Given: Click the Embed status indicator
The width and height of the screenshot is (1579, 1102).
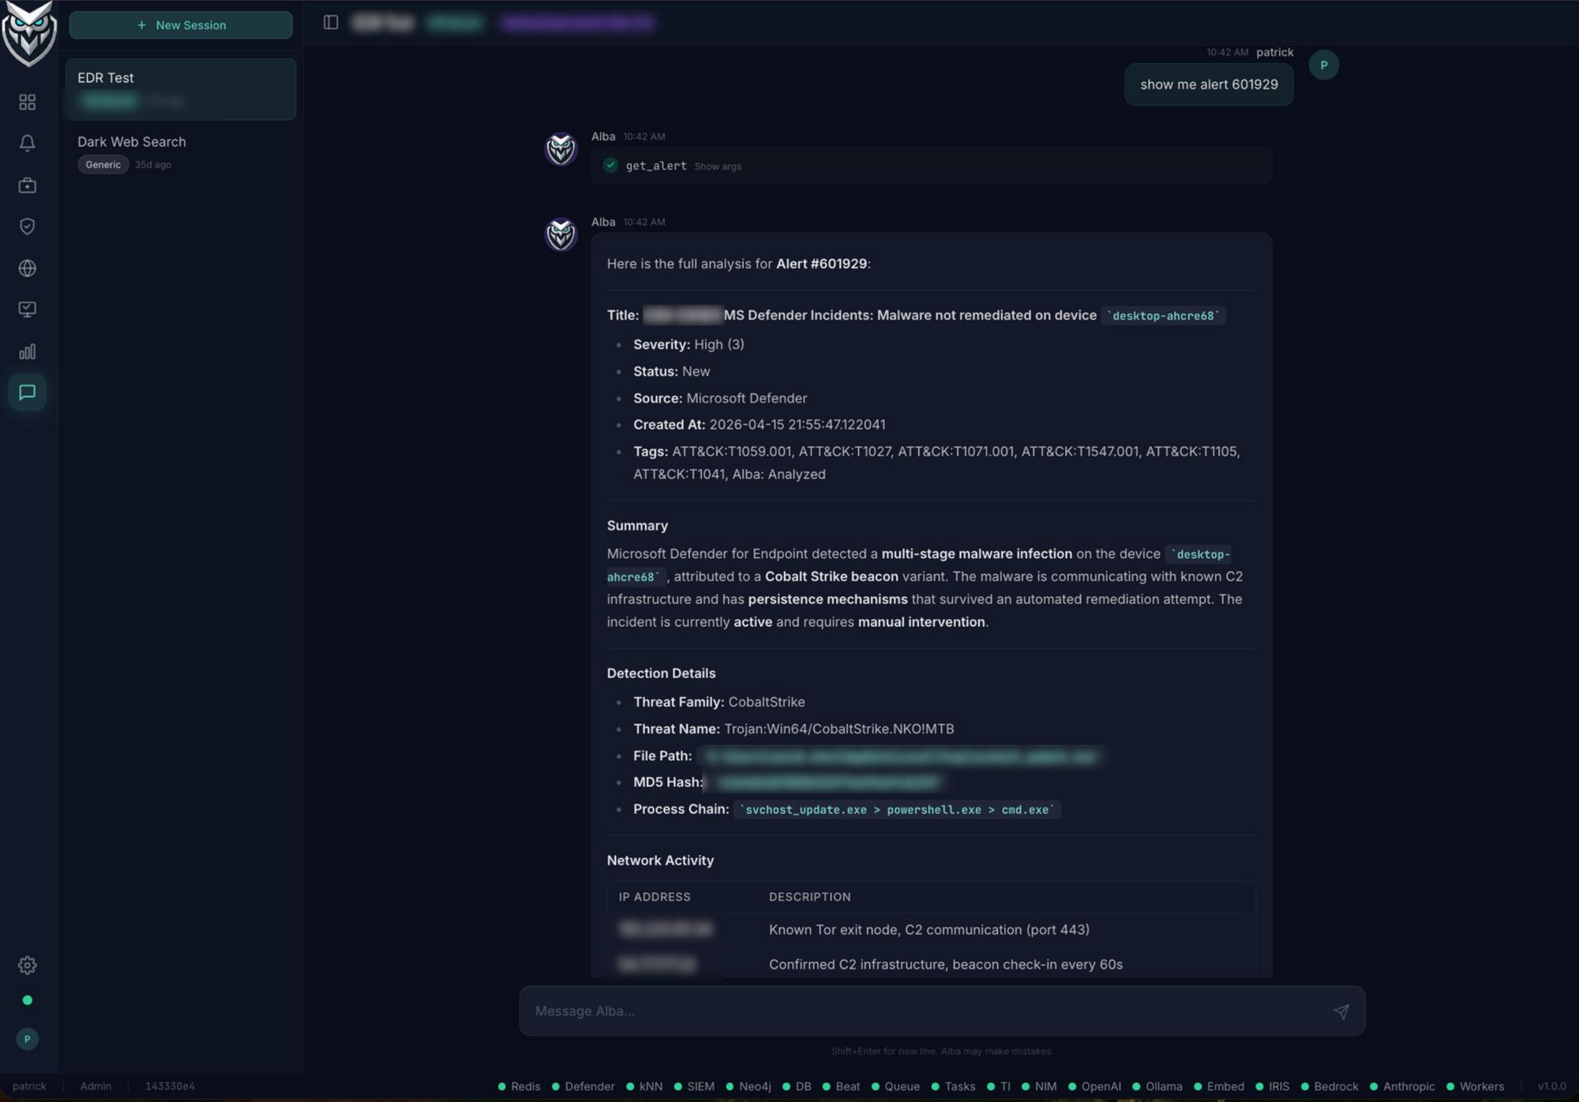Looking at the screenshot, I should 1219,1086.
